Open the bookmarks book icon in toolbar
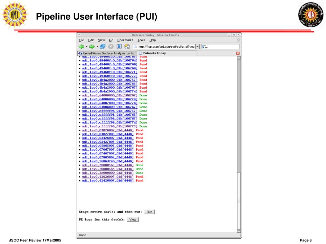This screenshot has width=326, height=244. point(119,46)
